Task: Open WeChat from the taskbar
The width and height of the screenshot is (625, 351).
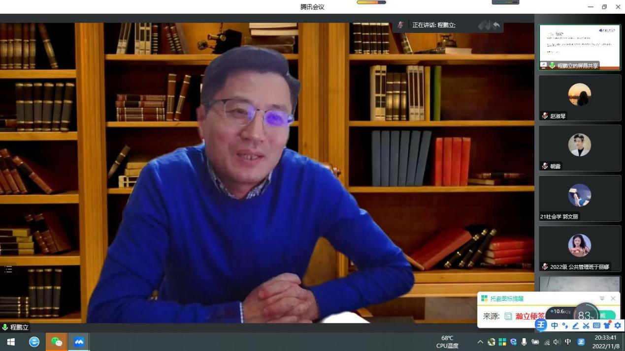Action: pos(57,342)
